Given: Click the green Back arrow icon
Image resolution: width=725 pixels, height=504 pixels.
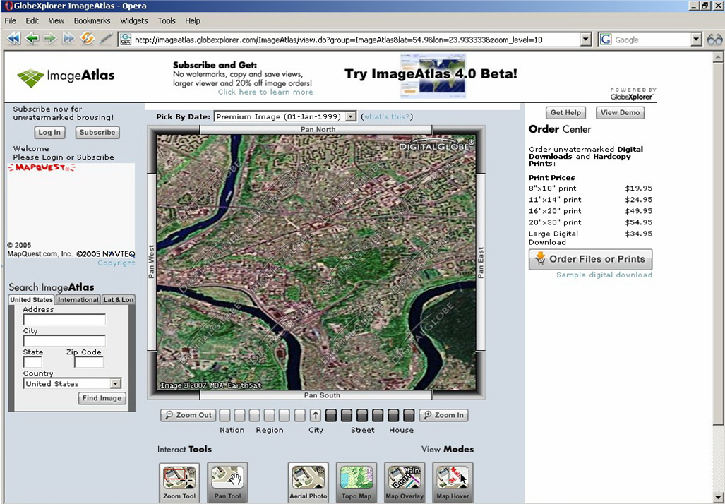Looking at the screenshot, I should tap(32, 40).
